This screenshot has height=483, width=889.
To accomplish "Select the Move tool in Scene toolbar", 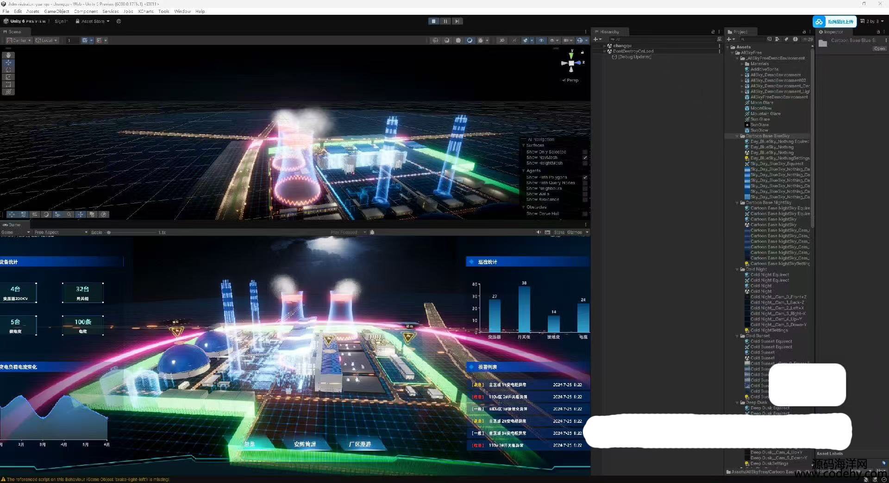I will [8, 62].
